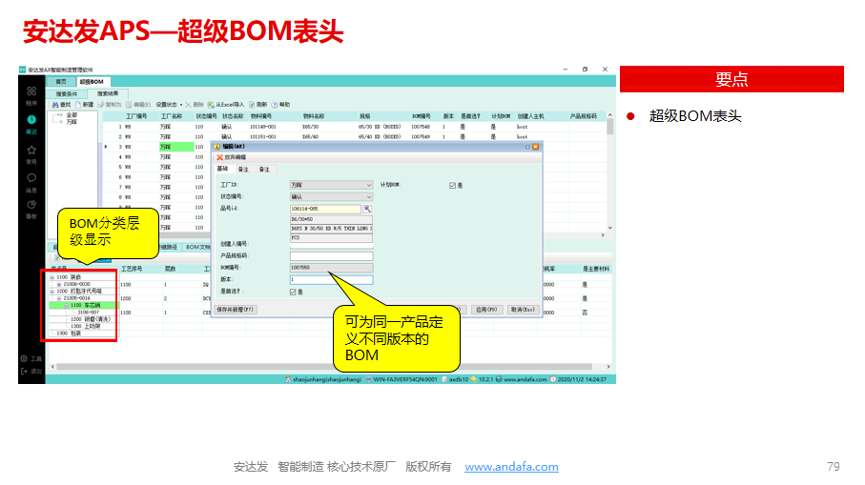The image size is (865, 485).
Task: Click the 刷新 refresh toolbar icon
Action: point(252,105)
